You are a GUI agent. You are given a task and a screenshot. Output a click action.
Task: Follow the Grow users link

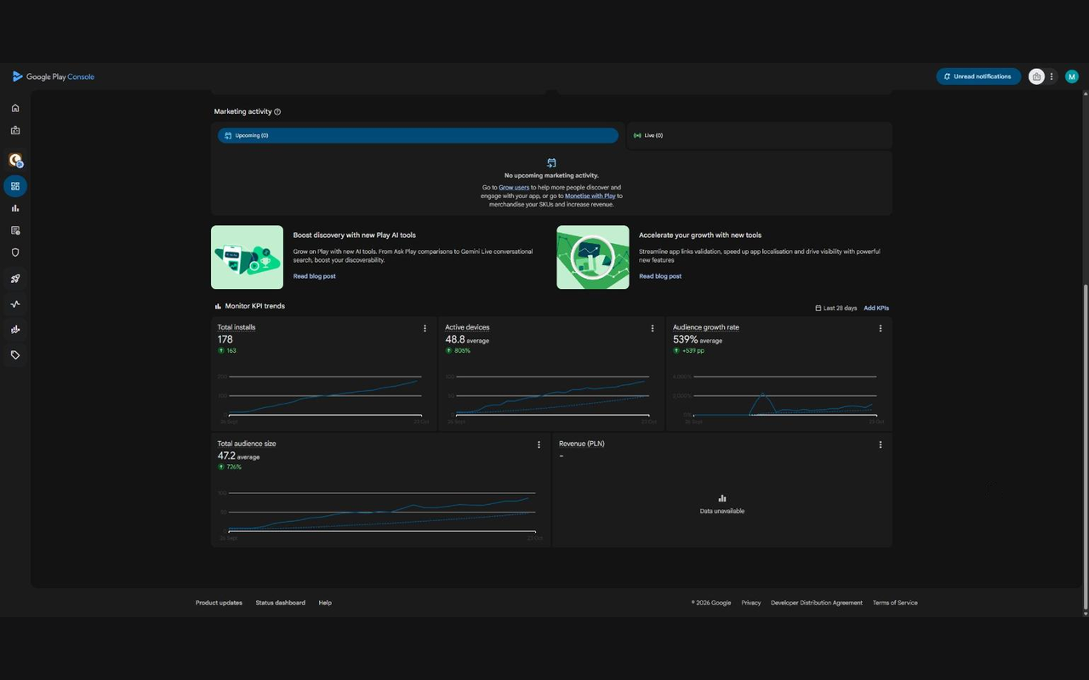pos(514,187)
